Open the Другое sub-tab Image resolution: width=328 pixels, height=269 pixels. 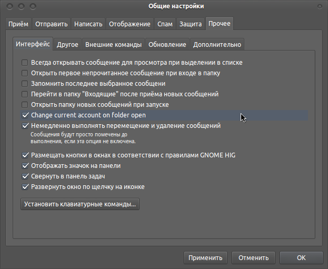(67, 45)
